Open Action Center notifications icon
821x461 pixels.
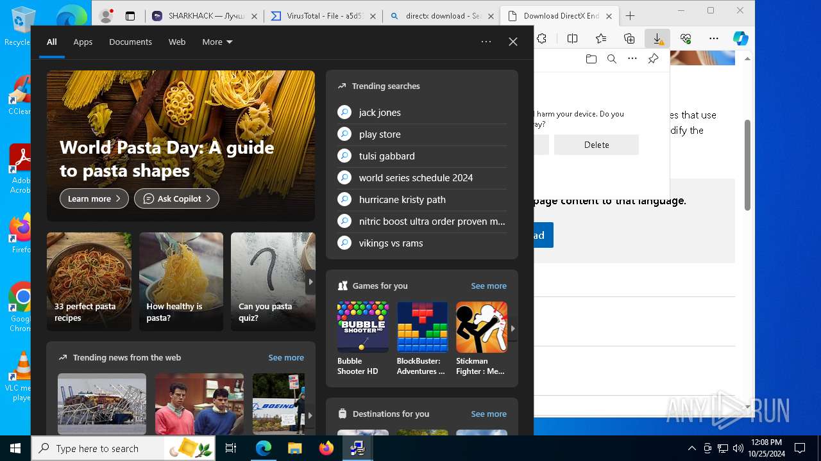click(x=800, y=448)
